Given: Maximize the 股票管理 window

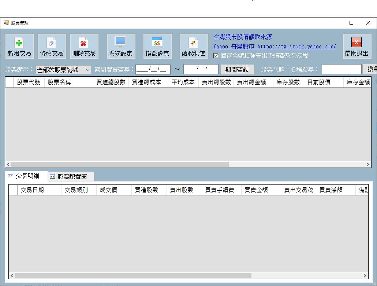Looking at the screenshot, I should [351, 23].
